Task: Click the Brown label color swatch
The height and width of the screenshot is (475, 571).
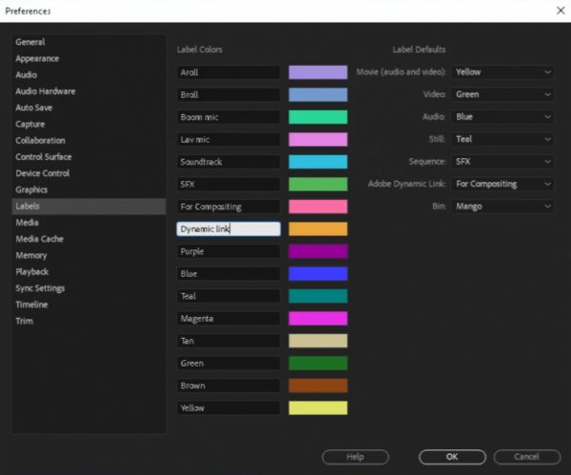Action: [318, 386]
